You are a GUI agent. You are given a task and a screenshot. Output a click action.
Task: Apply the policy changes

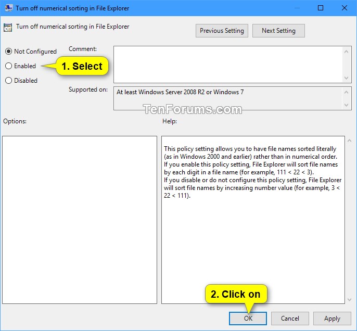(x=332, y=319)
